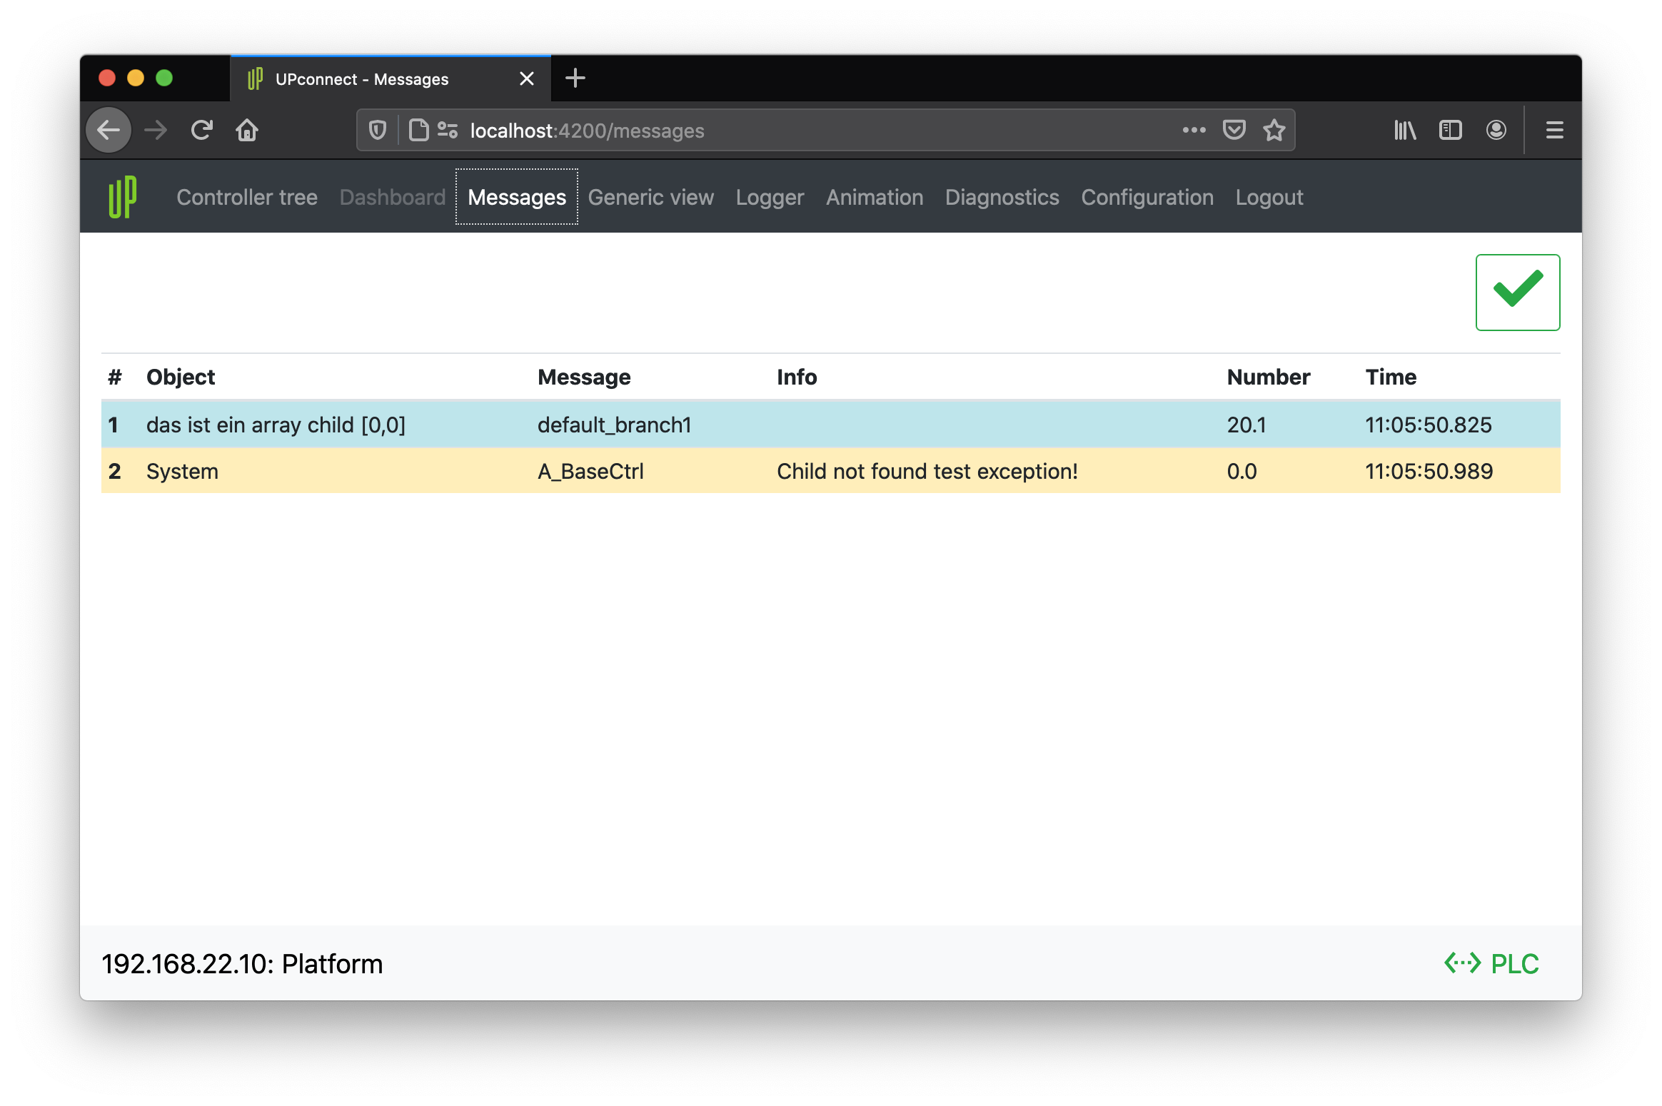Click the Logout link

[x=1269, y=197]
